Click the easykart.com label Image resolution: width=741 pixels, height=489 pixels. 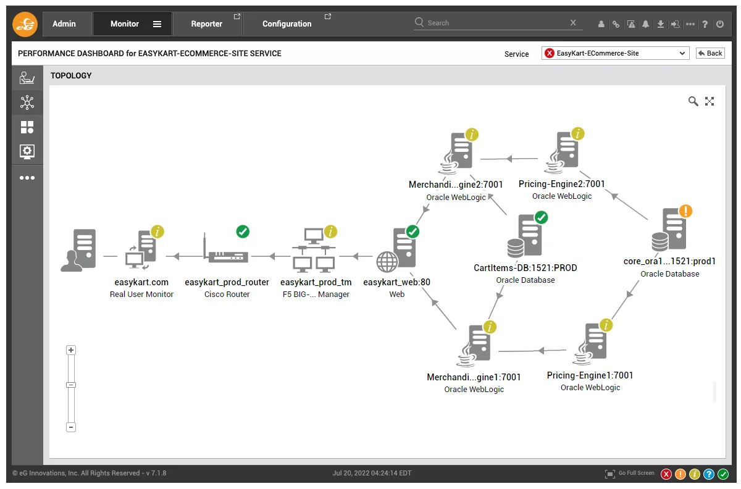[x=141, y=282]
